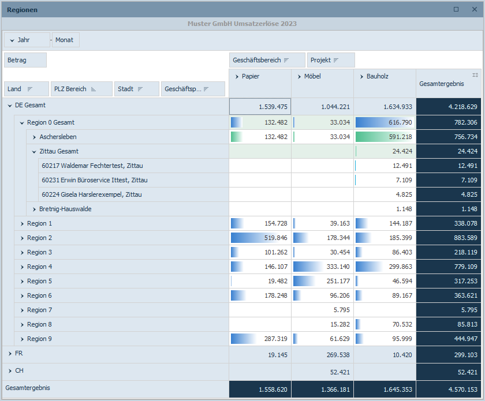
Task: Toggle sort order icon on the Stadt field
Action: pos(141,89)
